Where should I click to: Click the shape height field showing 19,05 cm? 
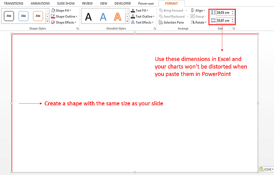223,12
